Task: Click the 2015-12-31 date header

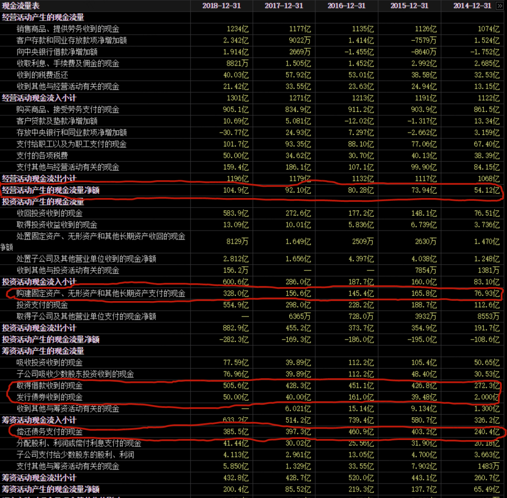Action: point(409,6)
